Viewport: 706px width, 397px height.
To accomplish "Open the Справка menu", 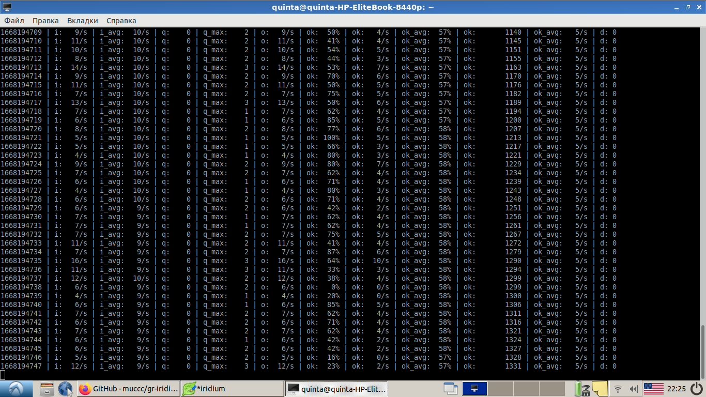I will click(x=121, y=21).
